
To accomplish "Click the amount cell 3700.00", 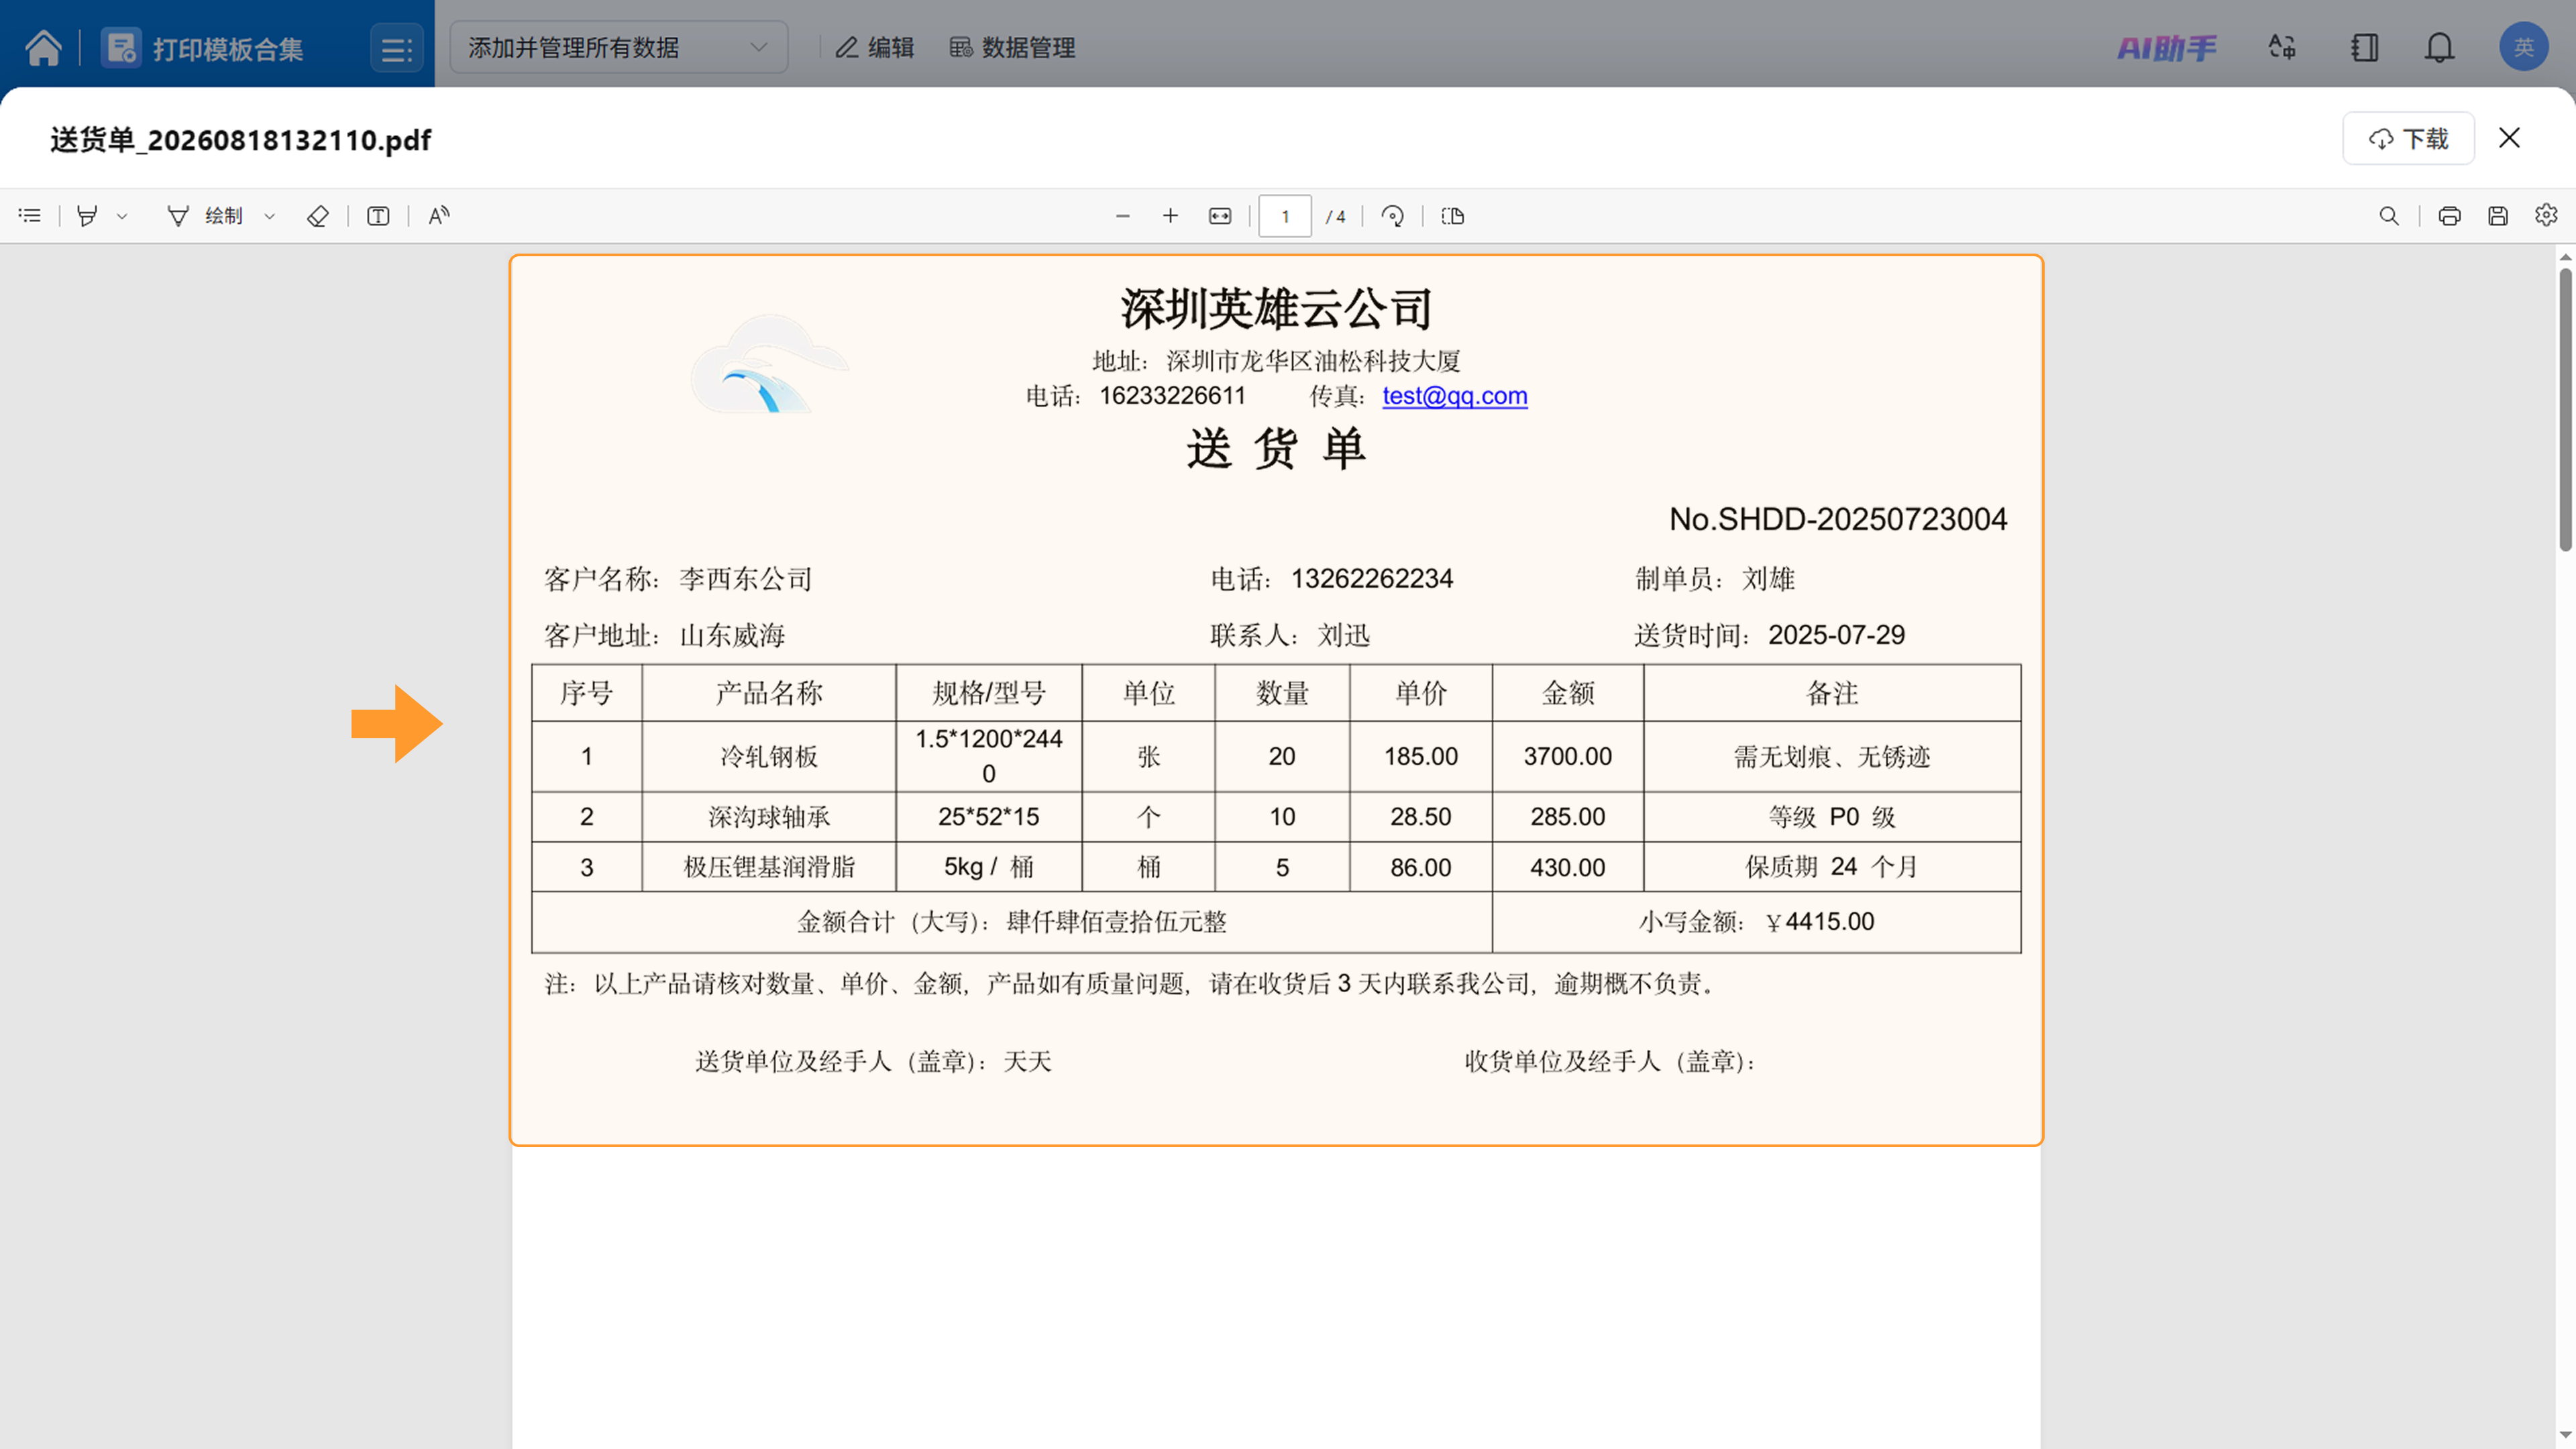I will (x=1568, y=757).
